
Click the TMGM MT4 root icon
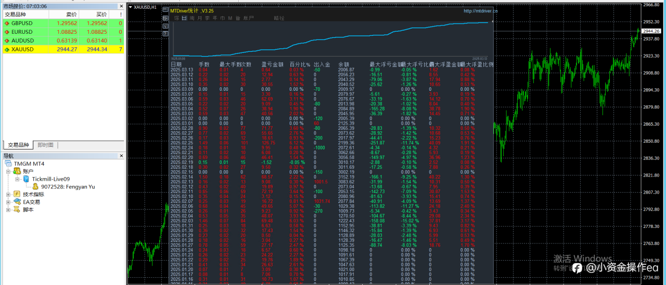[x=7, y=164]
